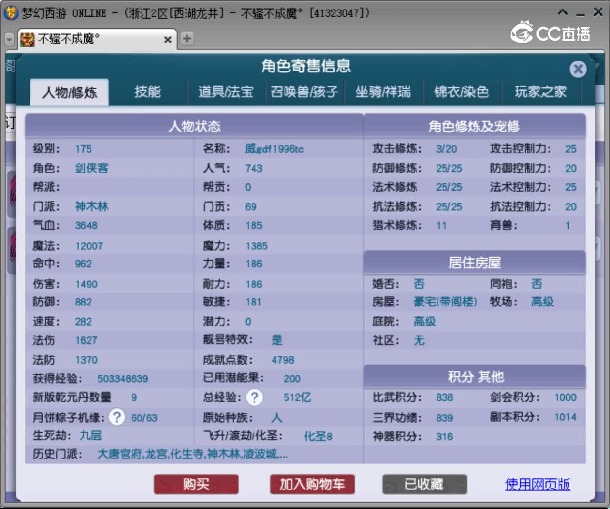This screenshot has width=610, height=509.
Task: Select the 锦衣/染色 tab
Action: [462, 92]
